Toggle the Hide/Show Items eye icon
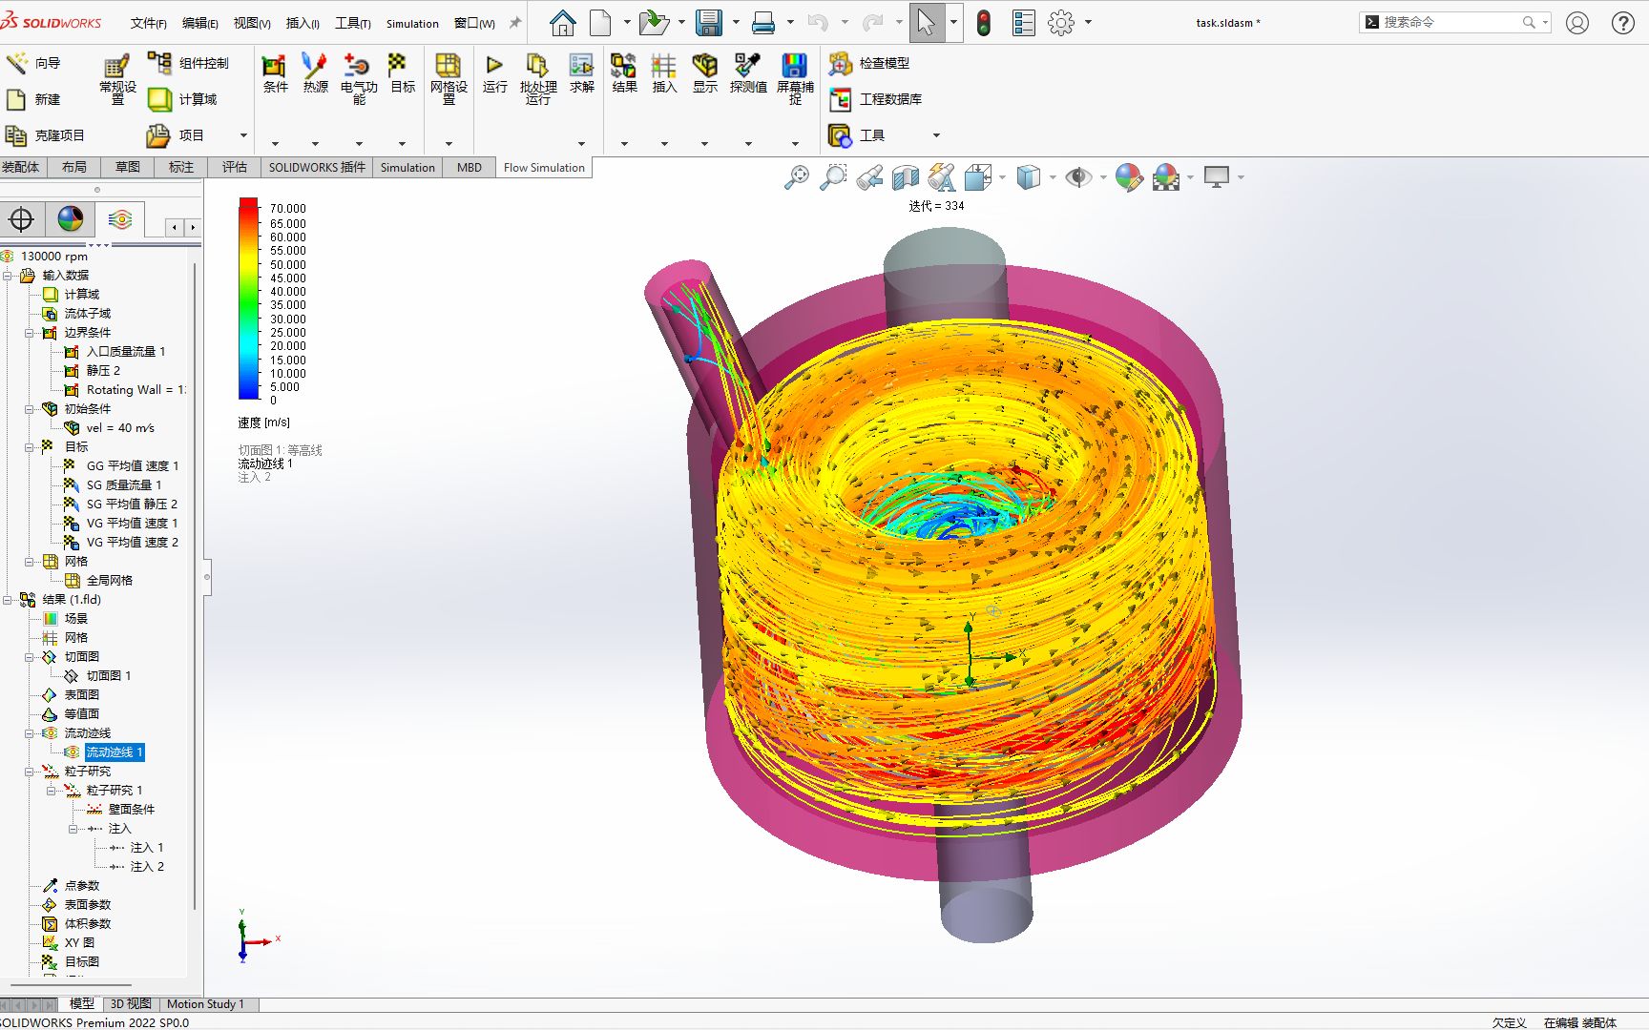 pyautogui.click(x=1079, y=177)
